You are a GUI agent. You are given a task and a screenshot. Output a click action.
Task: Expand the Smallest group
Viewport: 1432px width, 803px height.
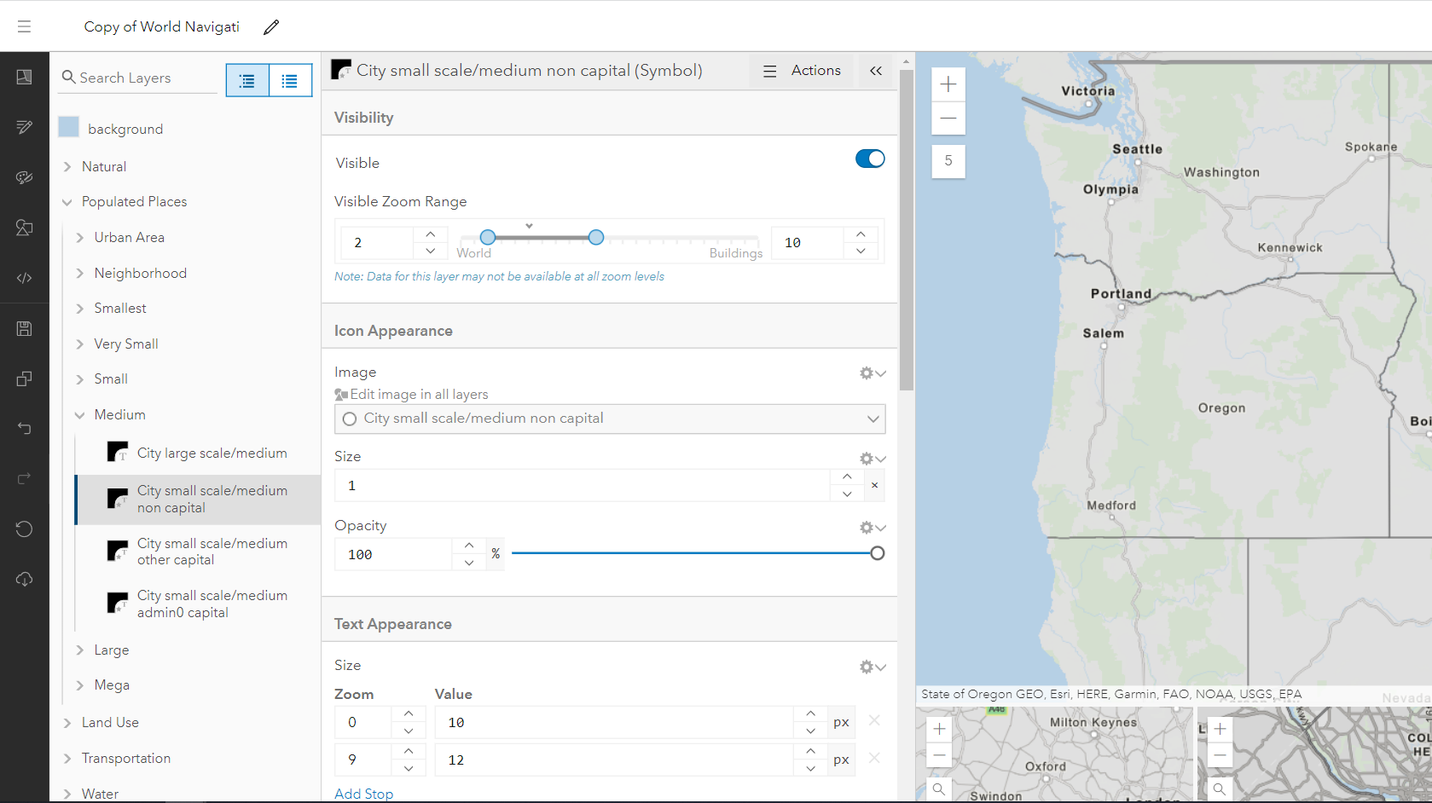(80, 309)
